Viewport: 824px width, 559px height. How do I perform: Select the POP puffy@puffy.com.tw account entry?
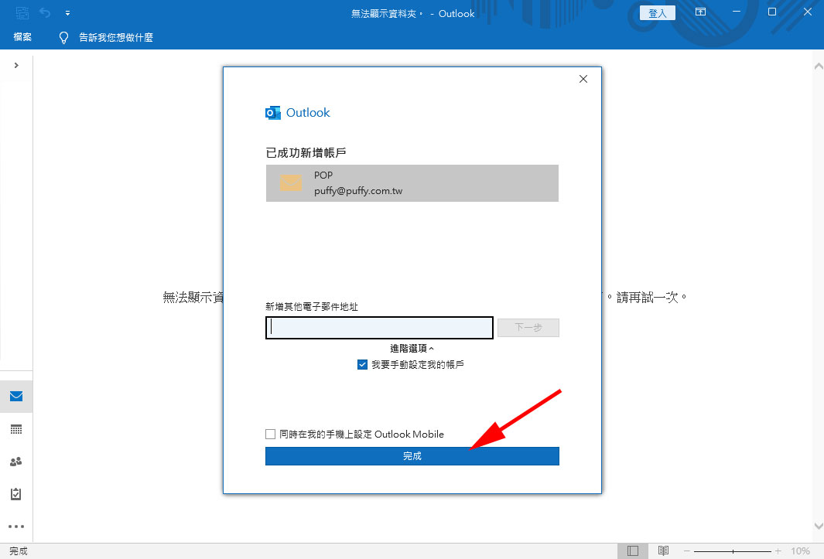(x=412, y=182)
